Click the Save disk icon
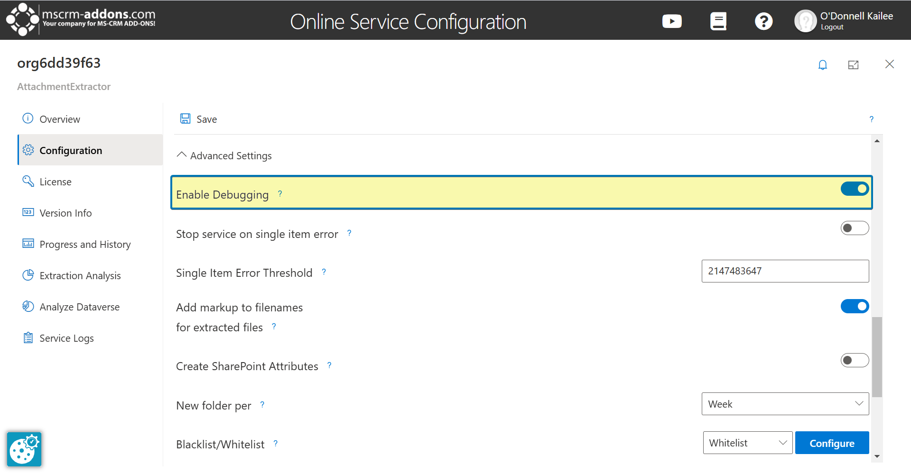Image resolution: width=911 pixels, height=473 pixels. (x=185, y=118)
